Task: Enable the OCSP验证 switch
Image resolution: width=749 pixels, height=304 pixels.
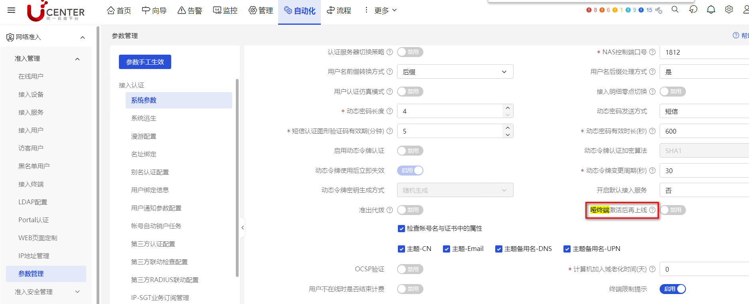Action: pos(410,269)
